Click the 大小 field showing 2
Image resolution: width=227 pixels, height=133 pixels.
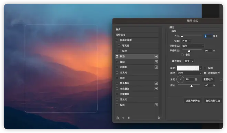point(208,36)
